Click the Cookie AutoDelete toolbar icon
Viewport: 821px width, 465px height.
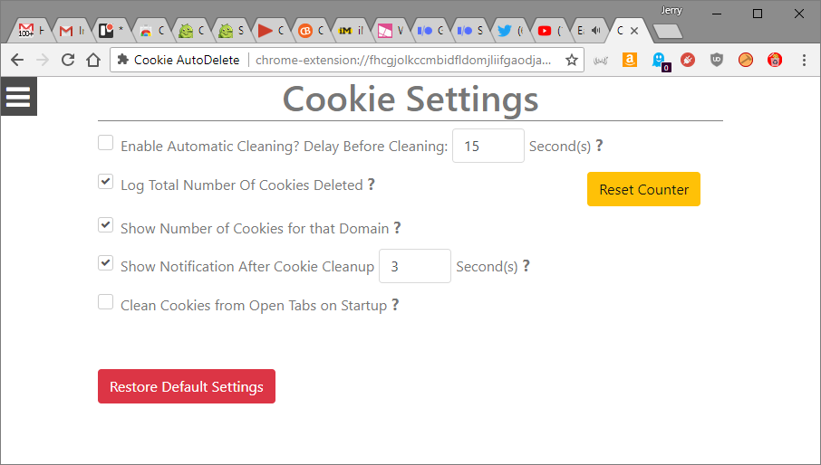tap(775, 60)
